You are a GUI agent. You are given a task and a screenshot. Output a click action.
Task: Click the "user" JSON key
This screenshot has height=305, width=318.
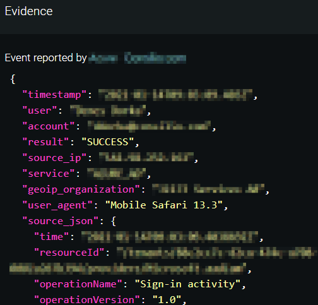point(40,111)
